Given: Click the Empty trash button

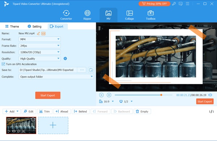Looking at the screenshot, I should (x=142, y=112).
